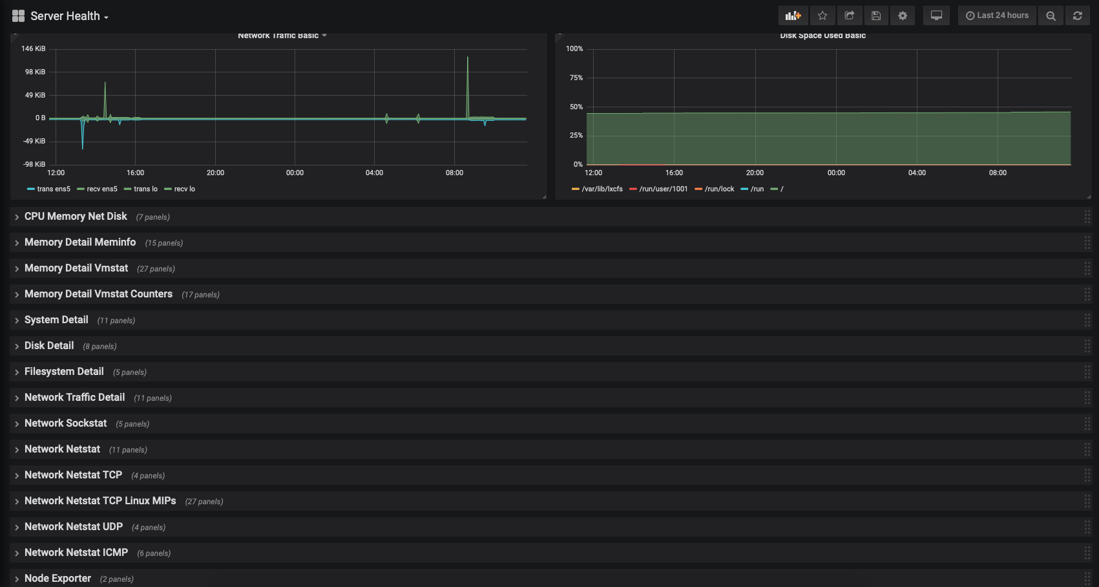The image size is (1099, 587).
Task: Click the Add panel icon
Action: click(x=793, y=16)
